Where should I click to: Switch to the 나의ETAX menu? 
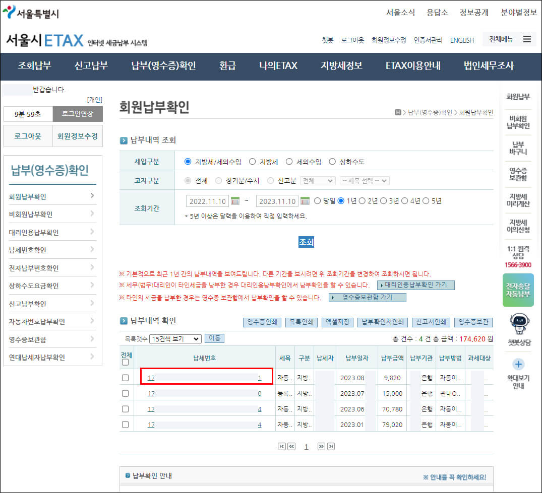[x=278, y=65]
